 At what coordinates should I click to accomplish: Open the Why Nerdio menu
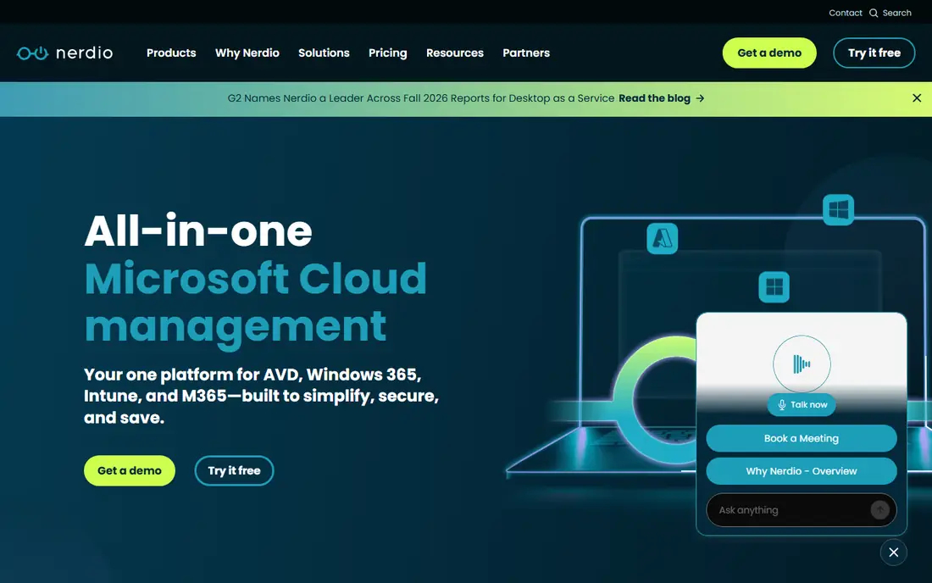[x=247, y=53]
